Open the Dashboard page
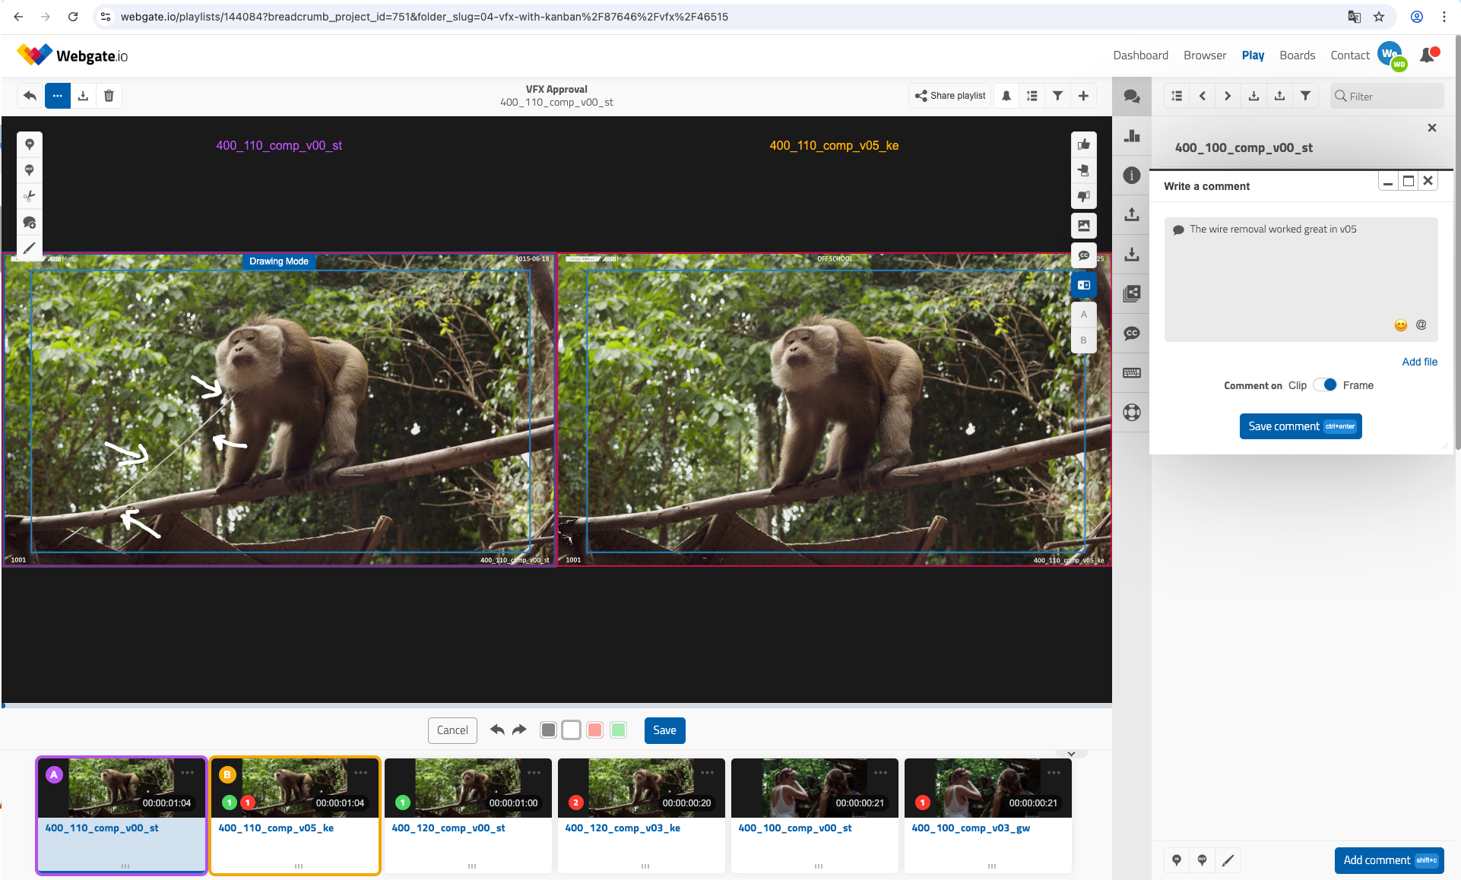Image resolution: width=1461 pixels, height=880 pixels. (1140, 55)
